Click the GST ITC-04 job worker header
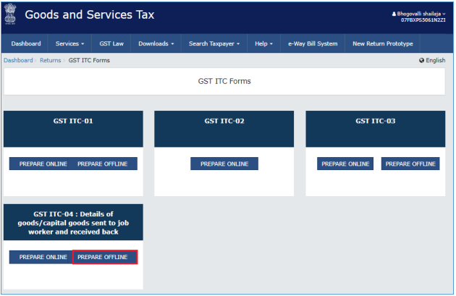This screenshot has width=456, height=296. pyautogui.click(x=73, y=222)
